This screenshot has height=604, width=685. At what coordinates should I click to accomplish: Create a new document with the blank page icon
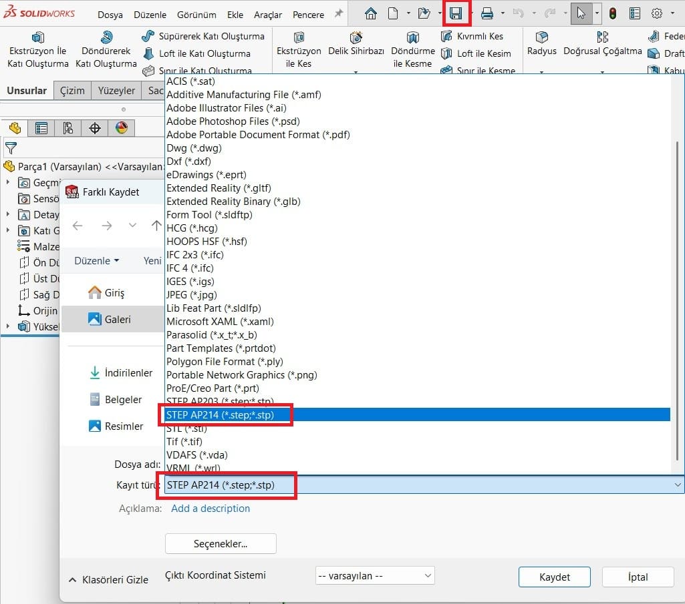393,13
